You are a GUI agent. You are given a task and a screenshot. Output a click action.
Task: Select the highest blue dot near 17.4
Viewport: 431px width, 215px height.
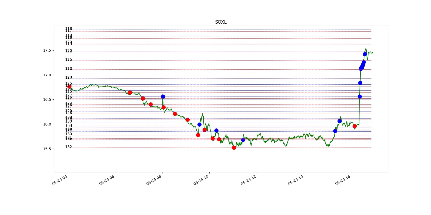tap(365, 54)
